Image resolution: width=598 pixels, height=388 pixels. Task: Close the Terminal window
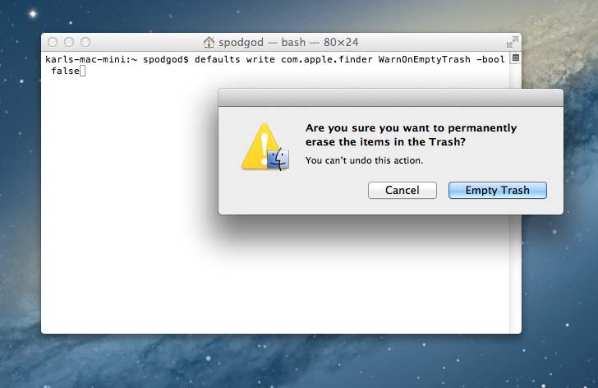(x=53, y=42)
